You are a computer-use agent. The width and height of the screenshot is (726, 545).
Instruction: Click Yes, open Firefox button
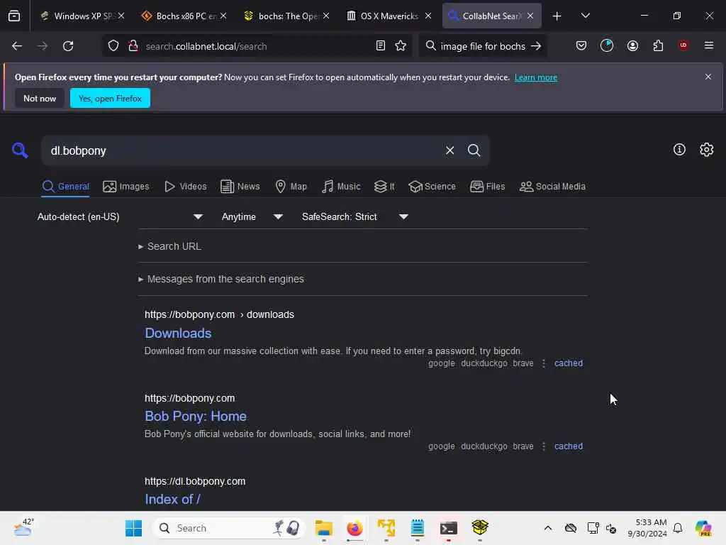pyautogui.click(x=110, y=98)
